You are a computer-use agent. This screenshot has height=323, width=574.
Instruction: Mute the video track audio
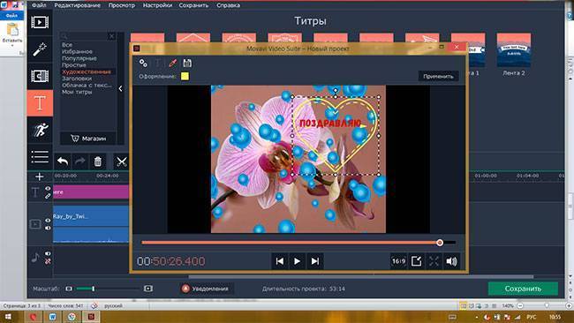point(48,229)
